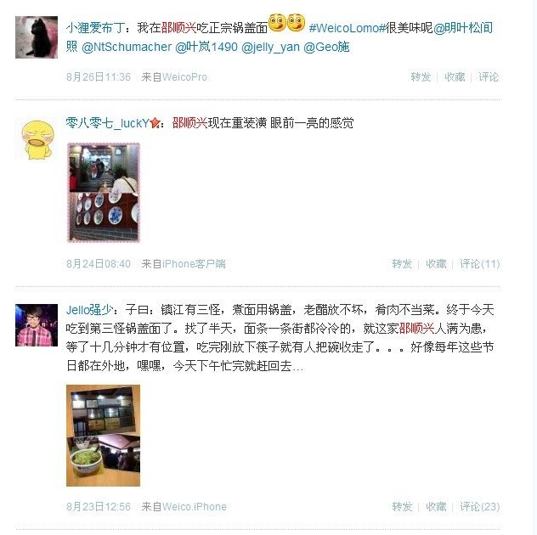The width and height of the screenshot is (537, 535).
Task: Enlarge the restaurant plates photo thumbnail
Action: pyautogui.click(x=104, y=193)
